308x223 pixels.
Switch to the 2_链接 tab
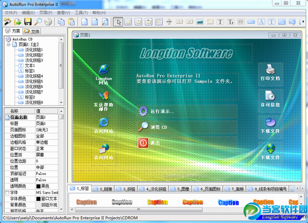point(103,189)
